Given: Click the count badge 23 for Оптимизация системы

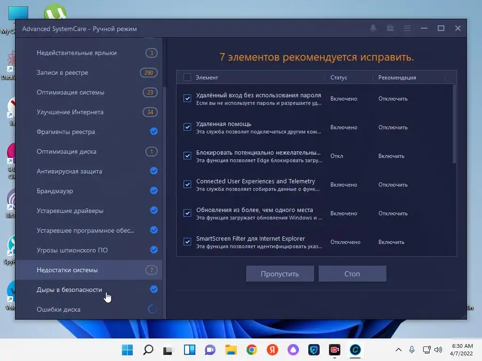Looking at the screenshot, I should coord(150,93).
